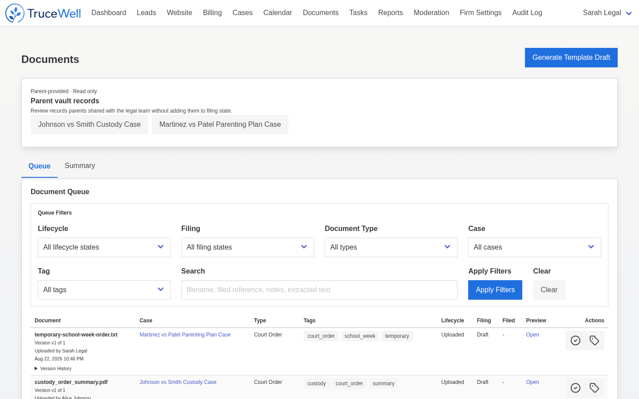Expand the Document Type dropdown
This screenshot has height=399, width=639.
391,247
